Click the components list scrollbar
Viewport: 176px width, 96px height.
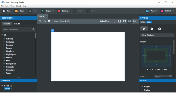(x=35, y=36)
